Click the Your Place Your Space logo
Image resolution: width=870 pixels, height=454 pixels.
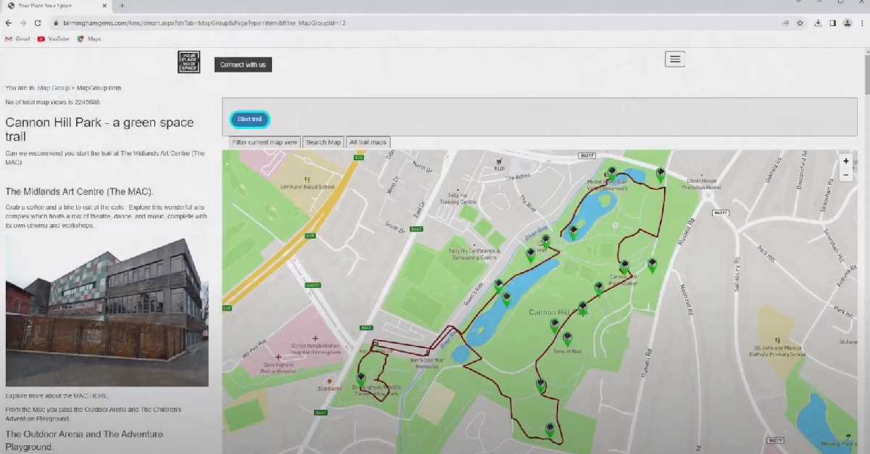click(188, 62)
